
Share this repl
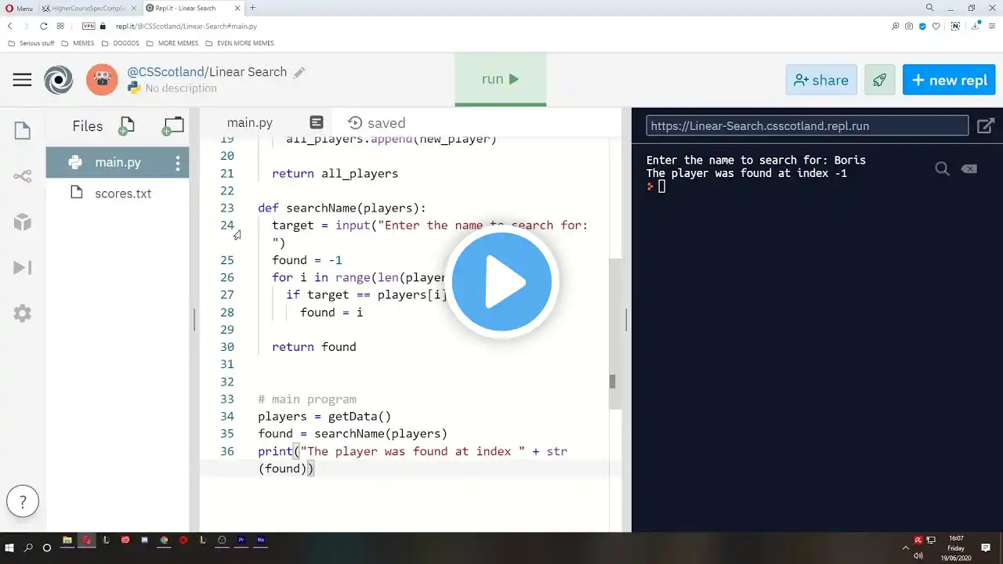(821, 80)
